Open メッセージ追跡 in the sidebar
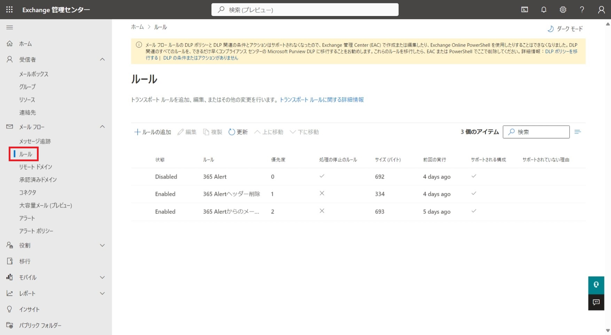 (x=35, y=141)
